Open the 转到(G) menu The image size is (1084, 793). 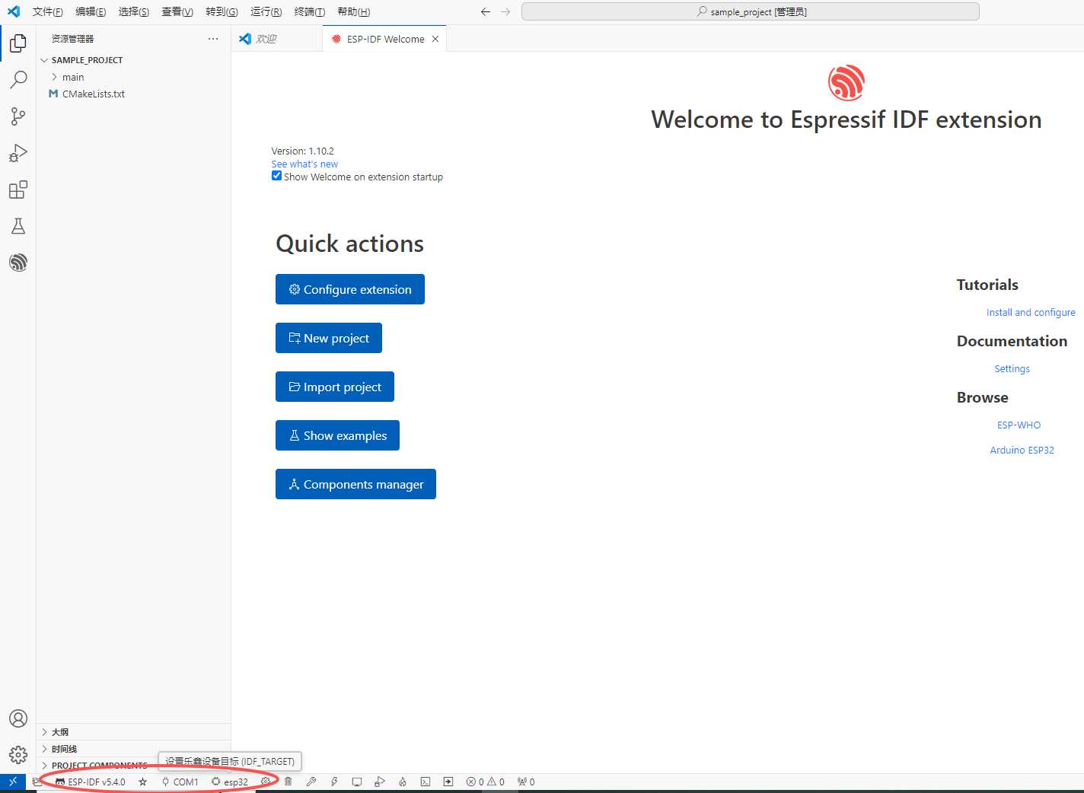(222, 12)
